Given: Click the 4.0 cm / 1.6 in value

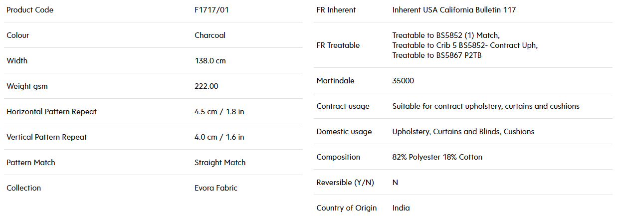Looking at the screenshot, I should click(x=219, y=137).
